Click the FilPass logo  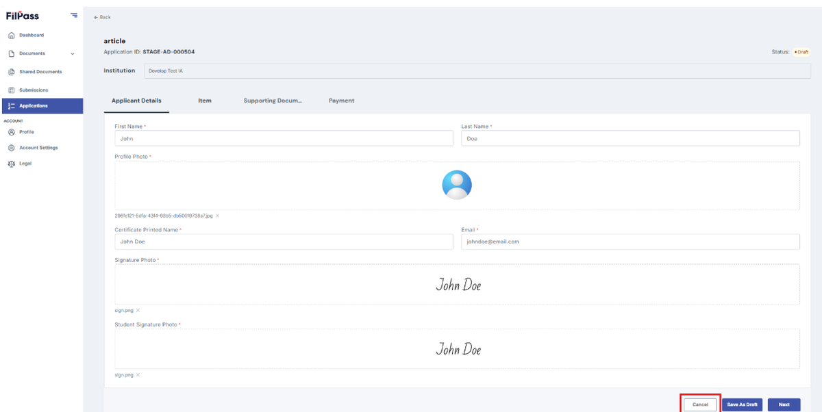(x=23, y=15)
